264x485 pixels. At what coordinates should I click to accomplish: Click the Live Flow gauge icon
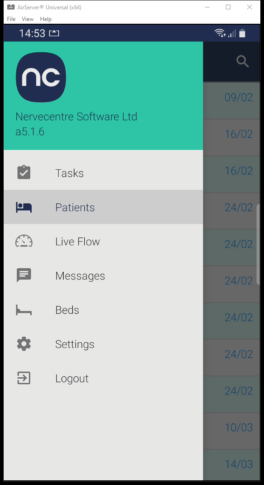(24, 241)
